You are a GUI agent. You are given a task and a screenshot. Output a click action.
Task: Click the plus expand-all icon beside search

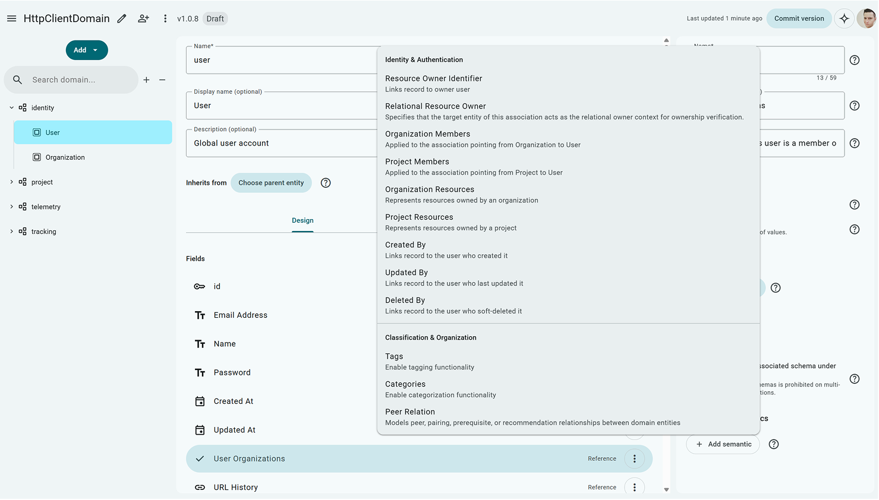point(146,80)
